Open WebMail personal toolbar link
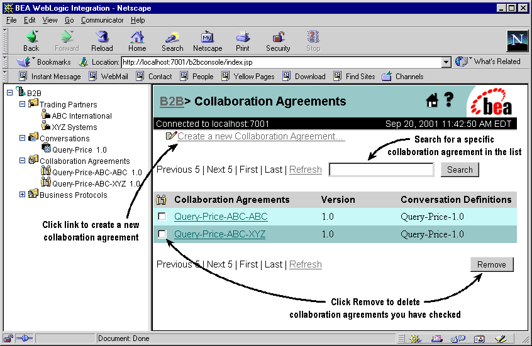The width and height of the screenshot is (532, 346). [109, 77]
